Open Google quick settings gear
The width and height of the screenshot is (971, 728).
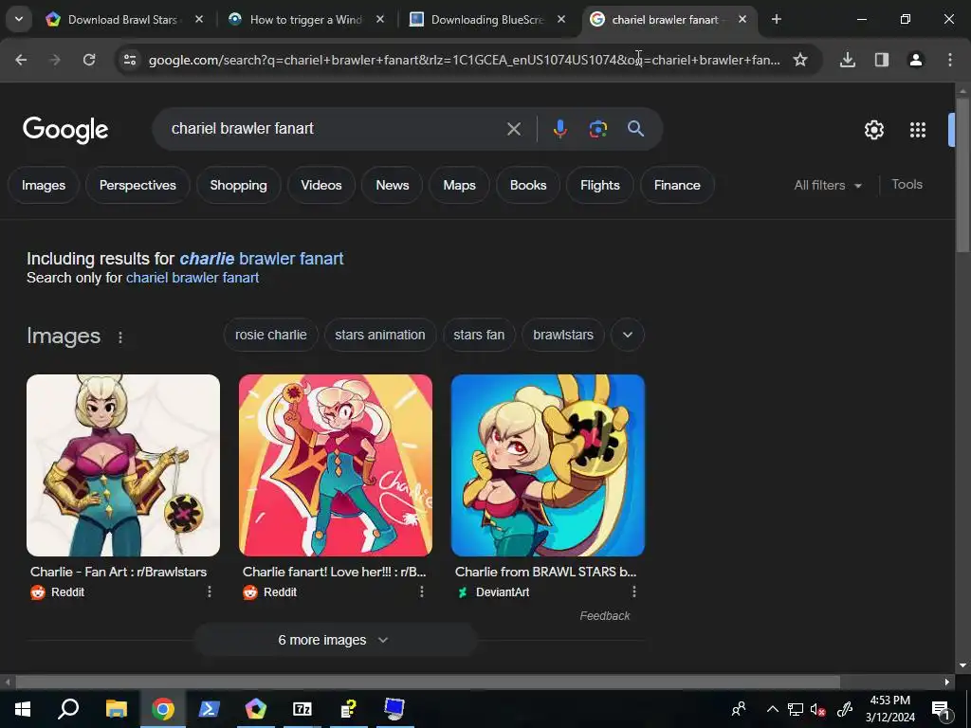point(873,130)
